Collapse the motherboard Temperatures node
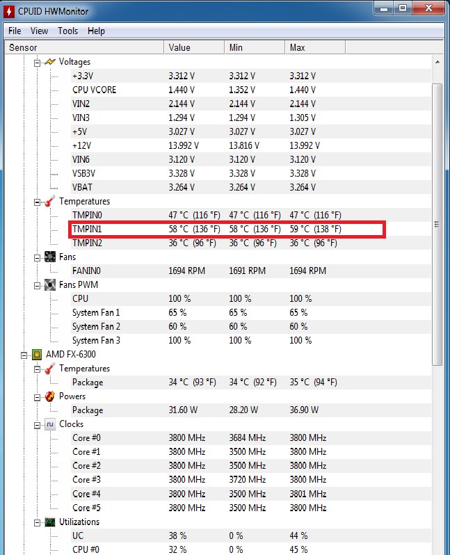The image size is (450, 555). [37, 202]
